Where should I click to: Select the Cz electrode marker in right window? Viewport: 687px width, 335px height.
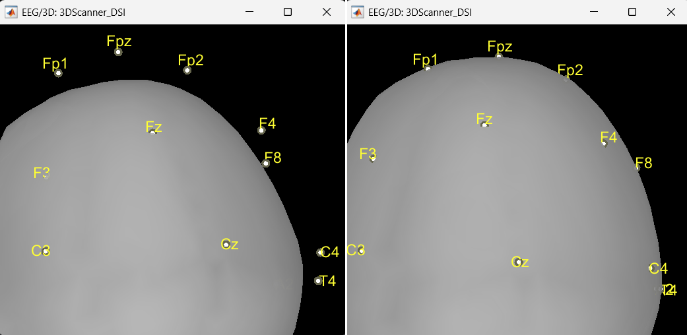(519, 262)
